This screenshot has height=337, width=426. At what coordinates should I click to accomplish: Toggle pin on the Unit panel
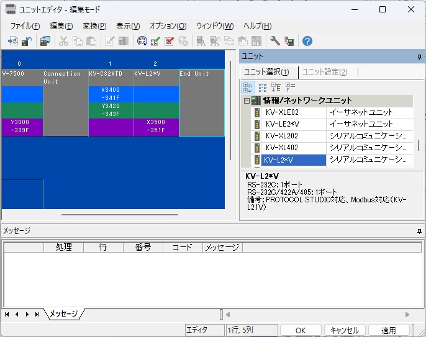pos(419,56)
